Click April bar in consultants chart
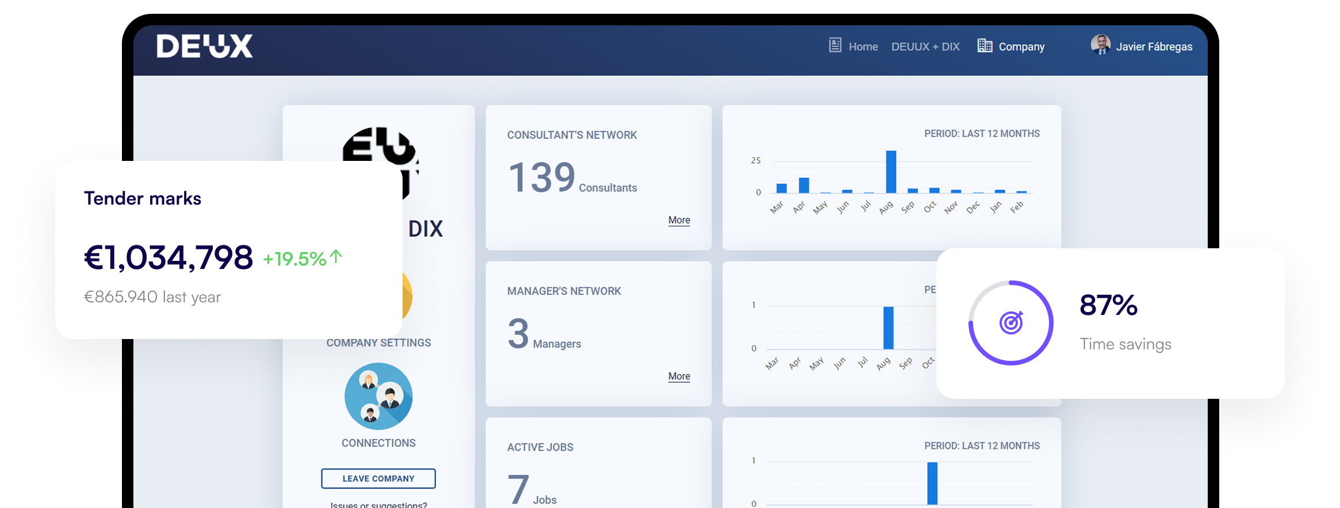Screen dimensions: 1340x508 coord(804,185)
